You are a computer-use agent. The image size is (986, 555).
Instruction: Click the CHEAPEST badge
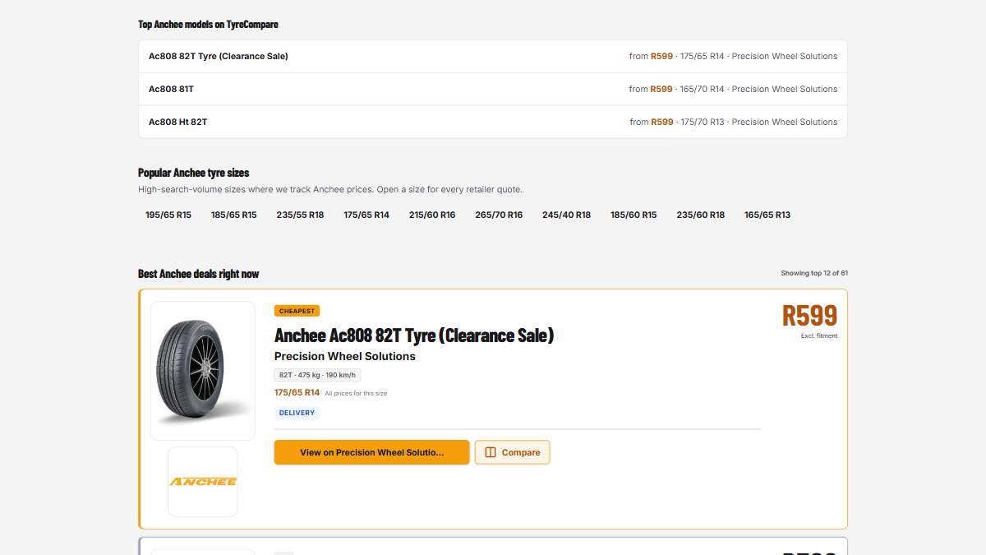tap(297, 311)
